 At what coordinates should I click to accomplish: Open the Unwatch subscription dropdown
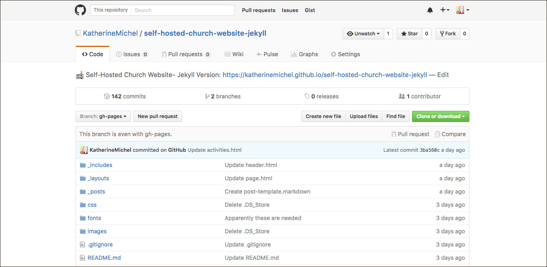click(x=363, y=34)
